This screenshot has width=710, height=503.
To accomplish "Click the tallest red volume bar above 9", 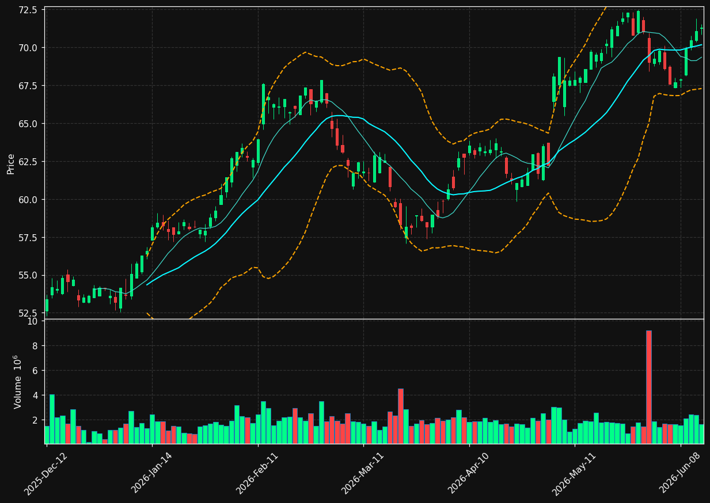I will [x=649, y=387].
